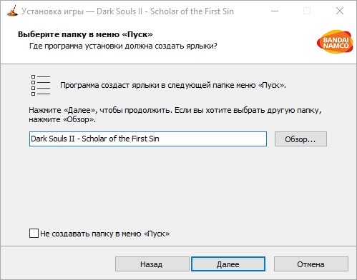
Task: Open folder browser with «Обзор...» button
Action: click(x=300, y=139)
